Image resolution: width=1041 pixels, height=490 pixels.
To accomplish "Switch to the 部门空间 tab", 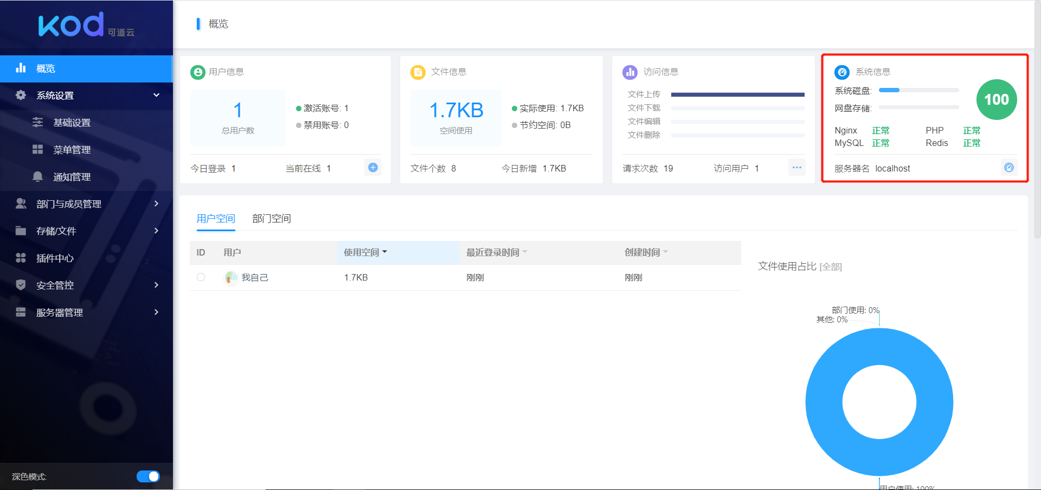I will tap(272, 219).
